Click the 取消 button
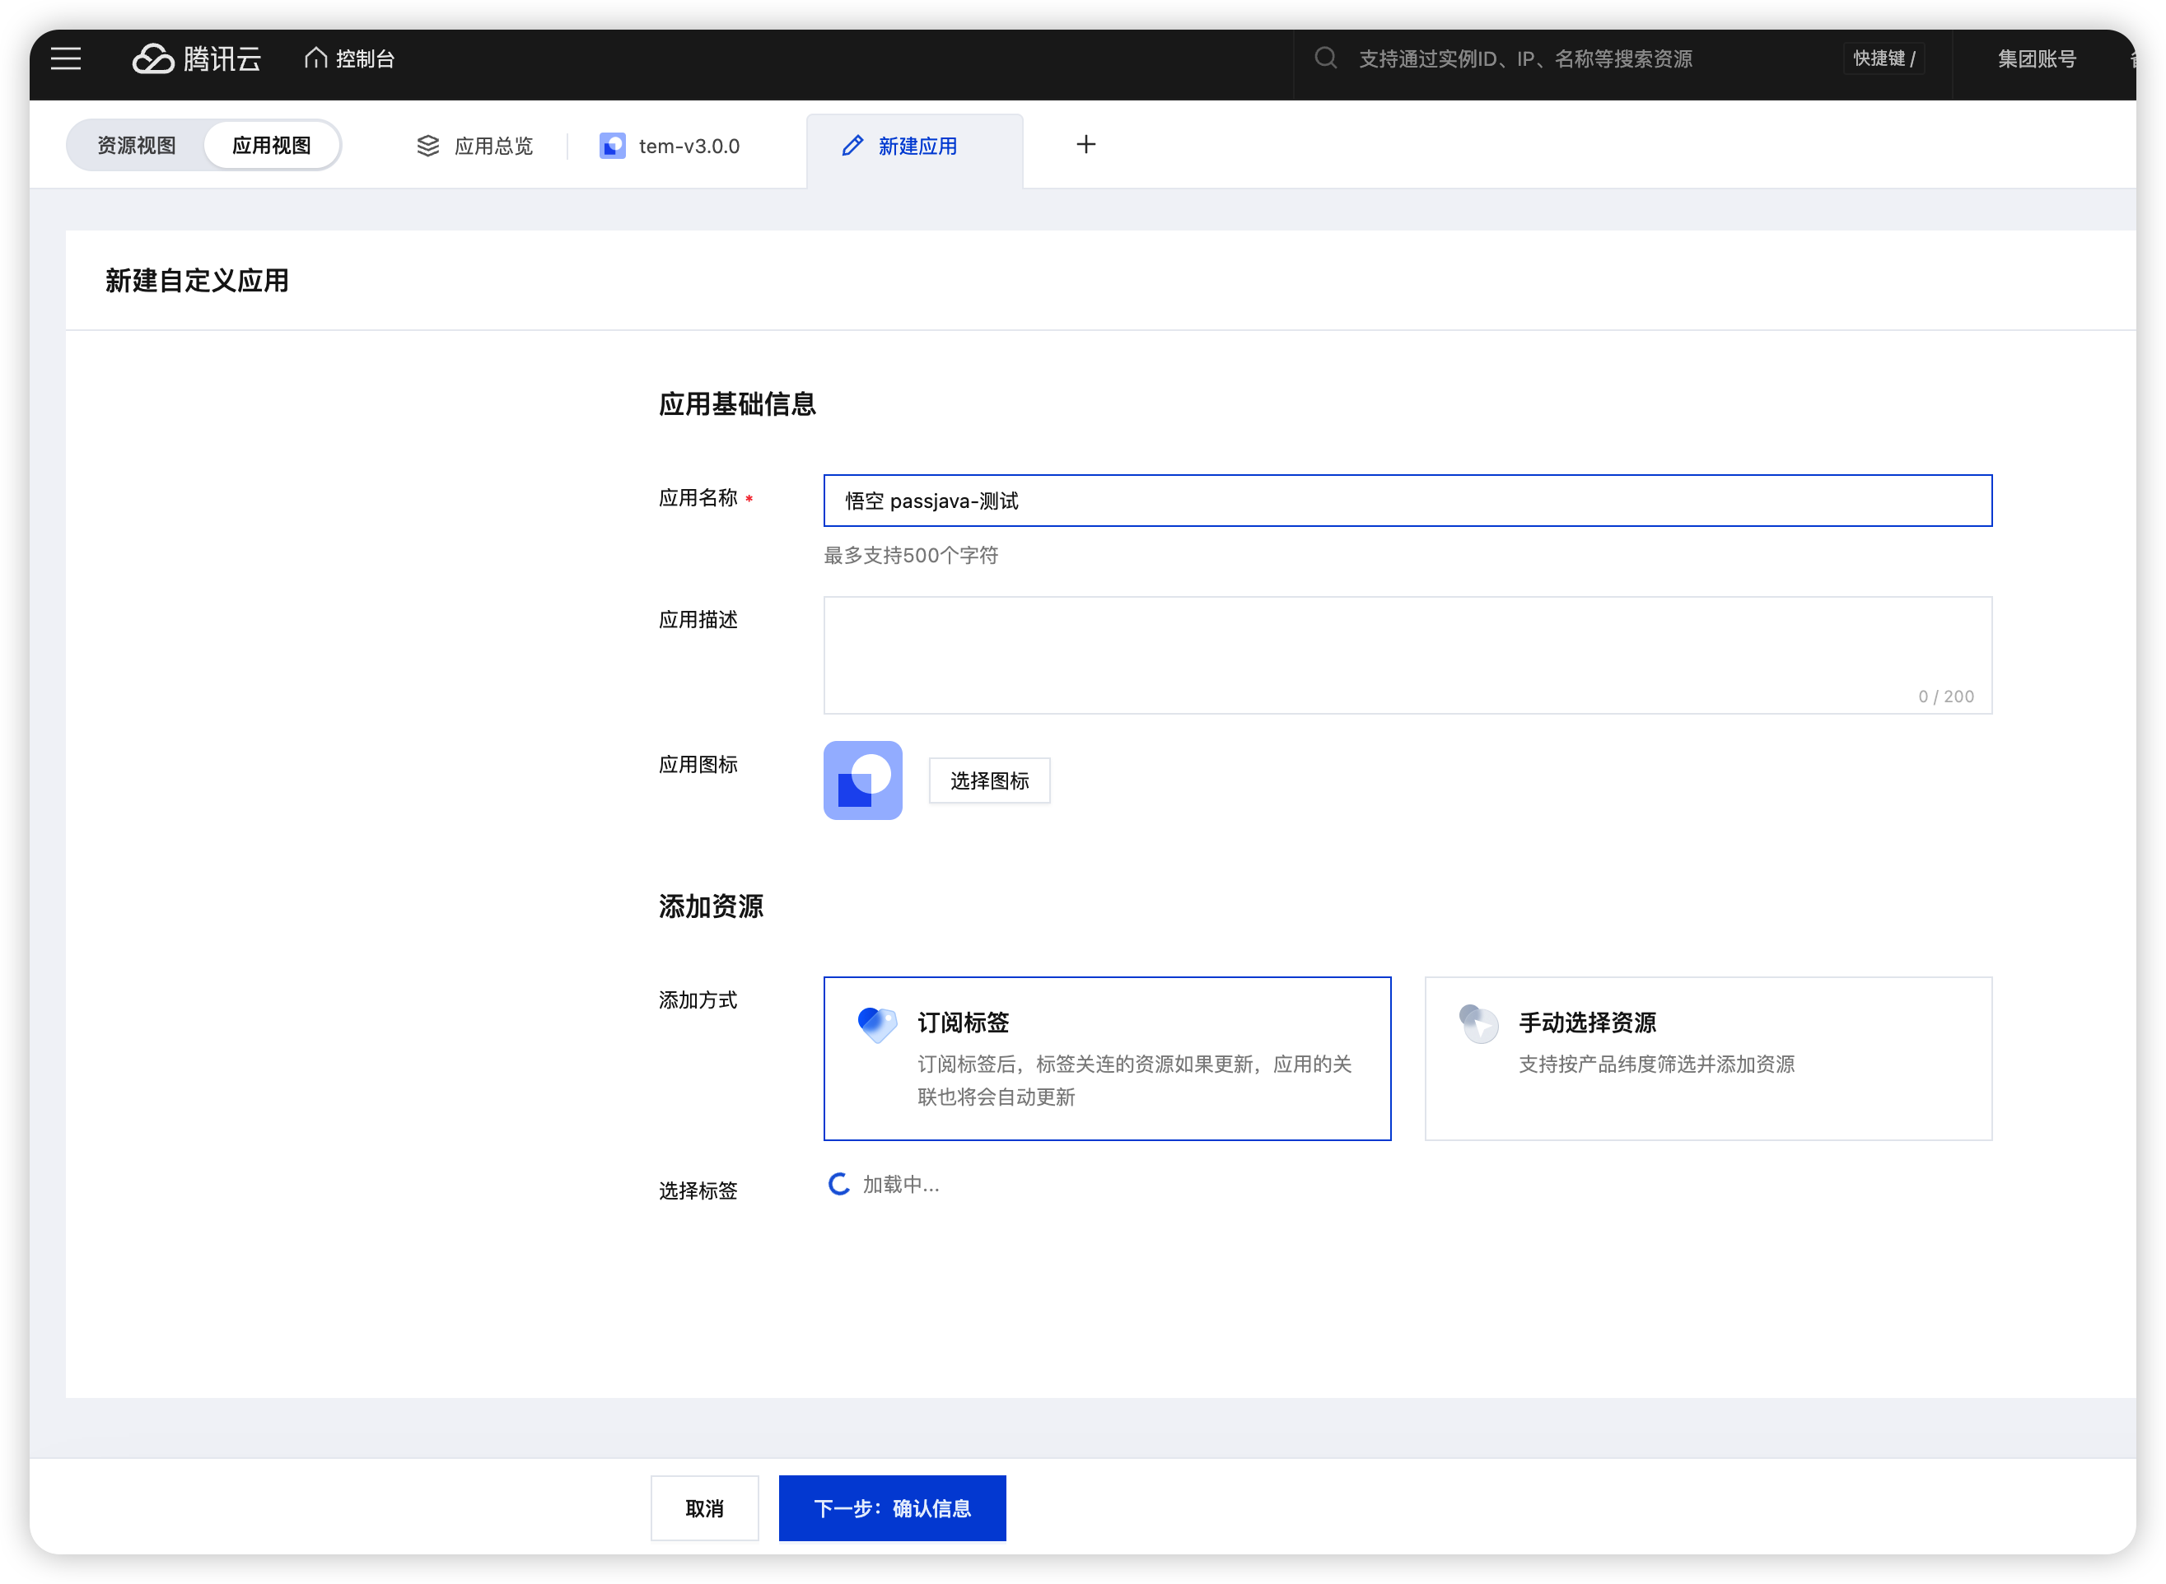 (x=704, y=1508)
